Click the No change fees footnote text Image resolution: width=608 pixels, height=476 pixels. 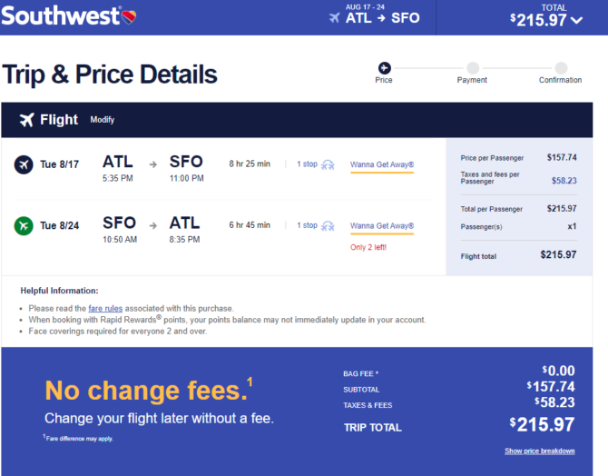coord(78,439)
